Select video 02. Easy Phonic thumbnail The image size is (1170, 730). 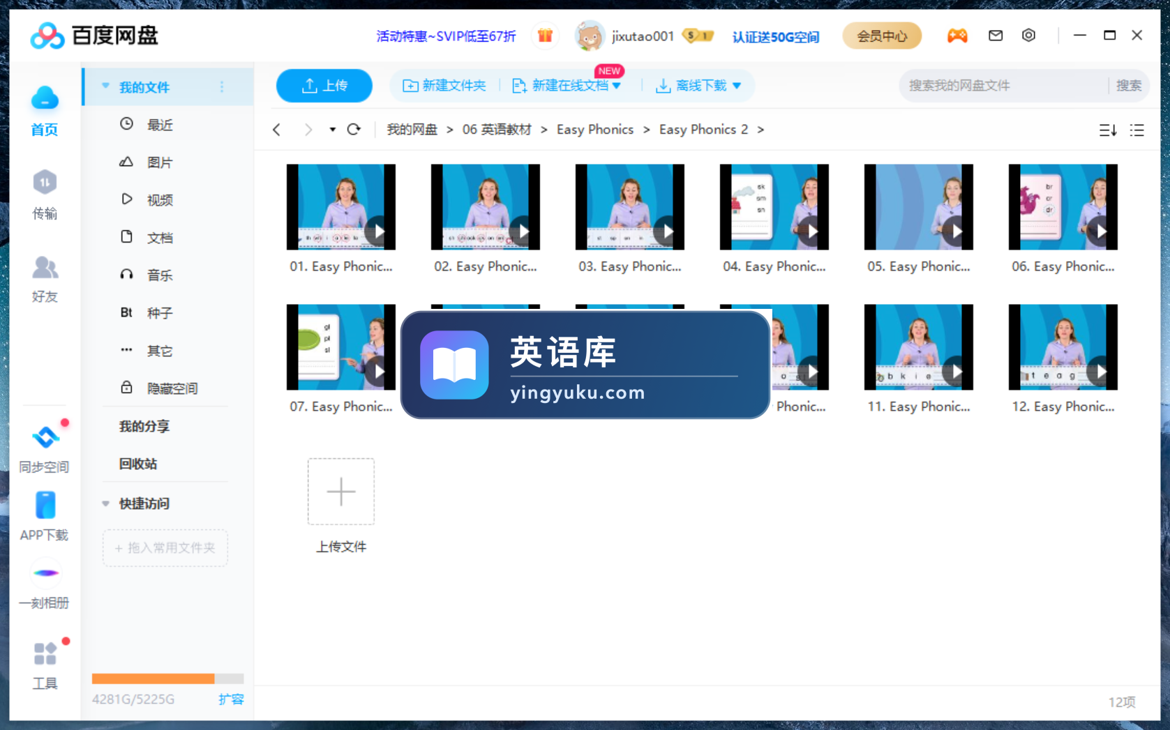[x=486, y=207]
